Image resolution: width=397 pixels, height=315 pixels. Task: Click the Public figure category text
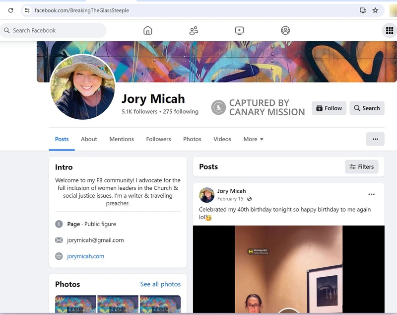tap(100, 224)
